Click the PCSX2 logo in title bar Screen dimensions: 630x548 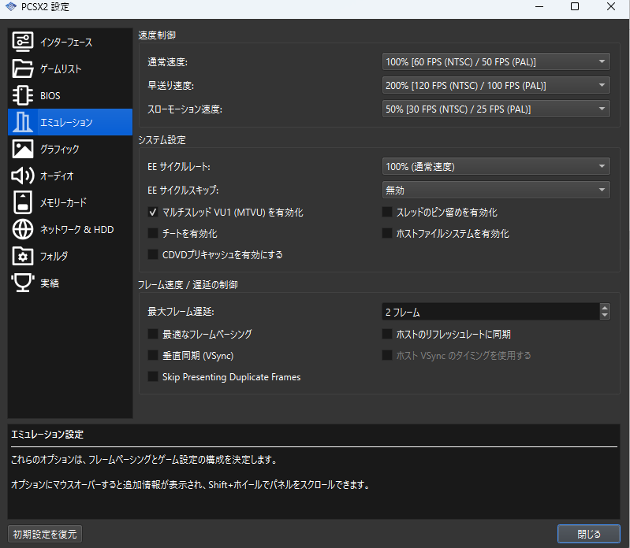click(11, 6)
